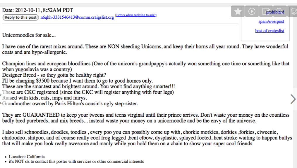Go to previous image with left chevron
Viewport: 297px width, 168px height.
click(x=1, y=99)
